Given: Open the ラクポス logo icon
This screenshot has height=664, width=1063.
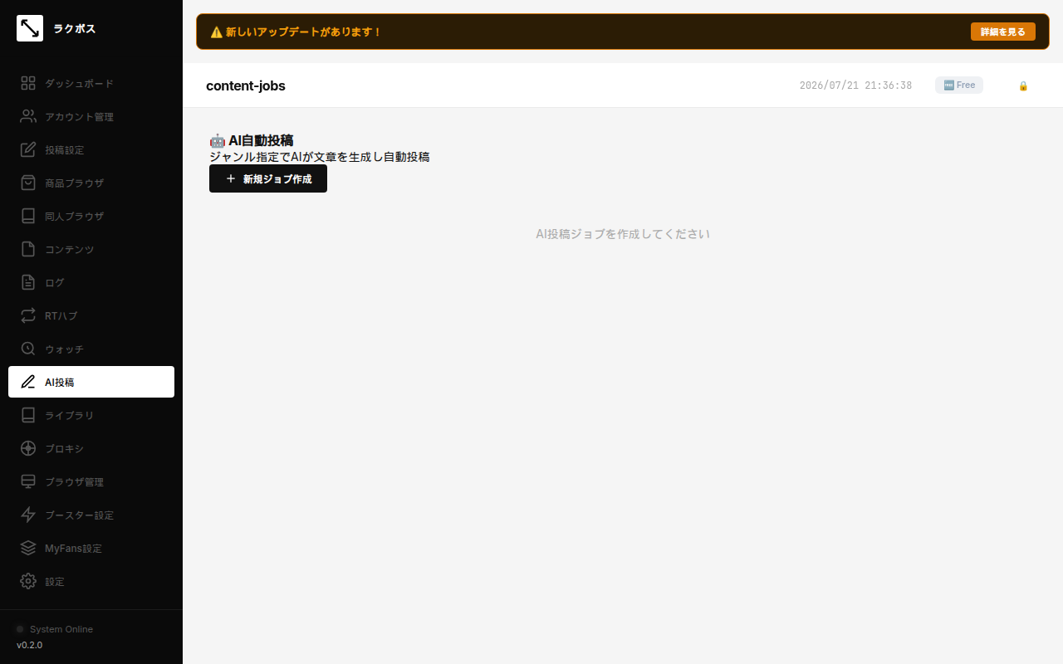Looking at the screenshot, I should [x=30, y=28].
